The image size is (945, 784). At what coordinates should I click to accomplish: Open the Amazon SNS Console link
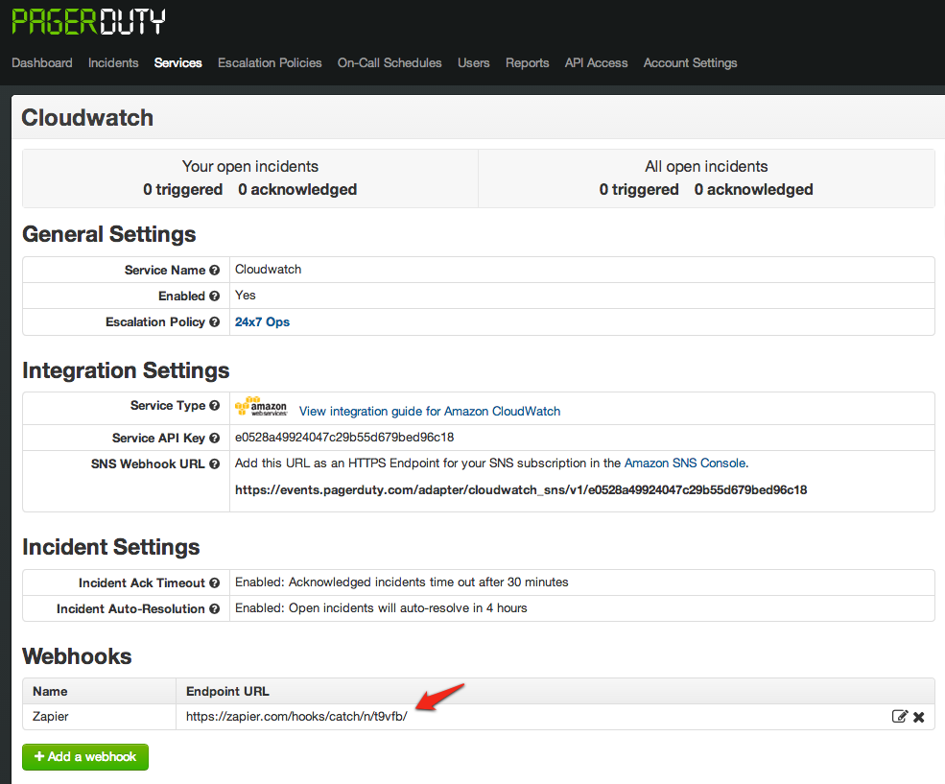tap(685, 463)
